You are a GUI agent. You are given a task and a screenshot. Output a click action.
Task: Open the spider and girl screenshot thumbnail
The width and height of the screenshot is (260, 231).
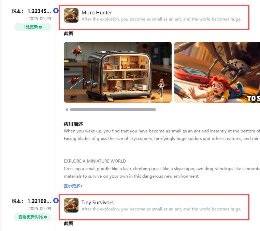[217, 72]
